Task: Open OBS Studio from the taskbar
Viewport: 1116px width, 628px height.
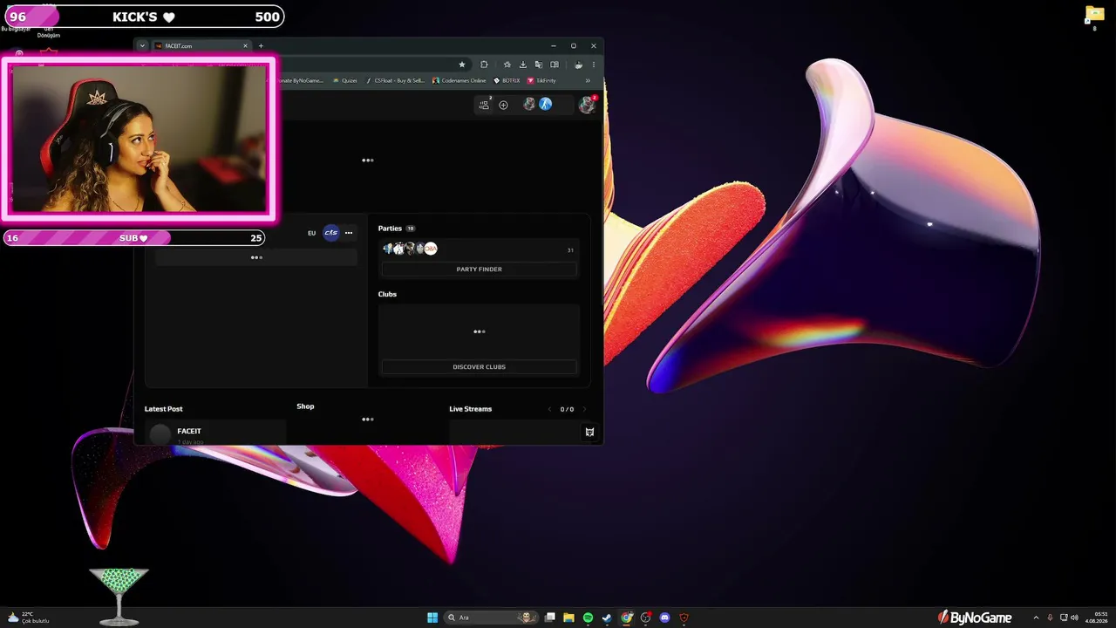Action: pyautogui.click(x=645, y=618)
